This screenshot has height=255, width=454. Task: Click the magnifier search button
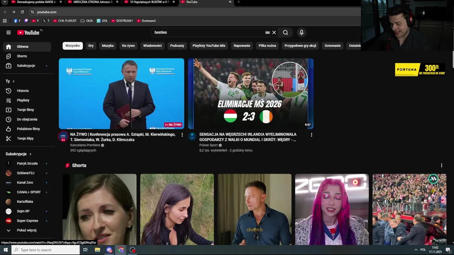[x=286, y=33]
